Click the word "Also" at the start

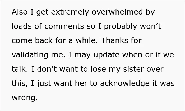pos(20,12)
